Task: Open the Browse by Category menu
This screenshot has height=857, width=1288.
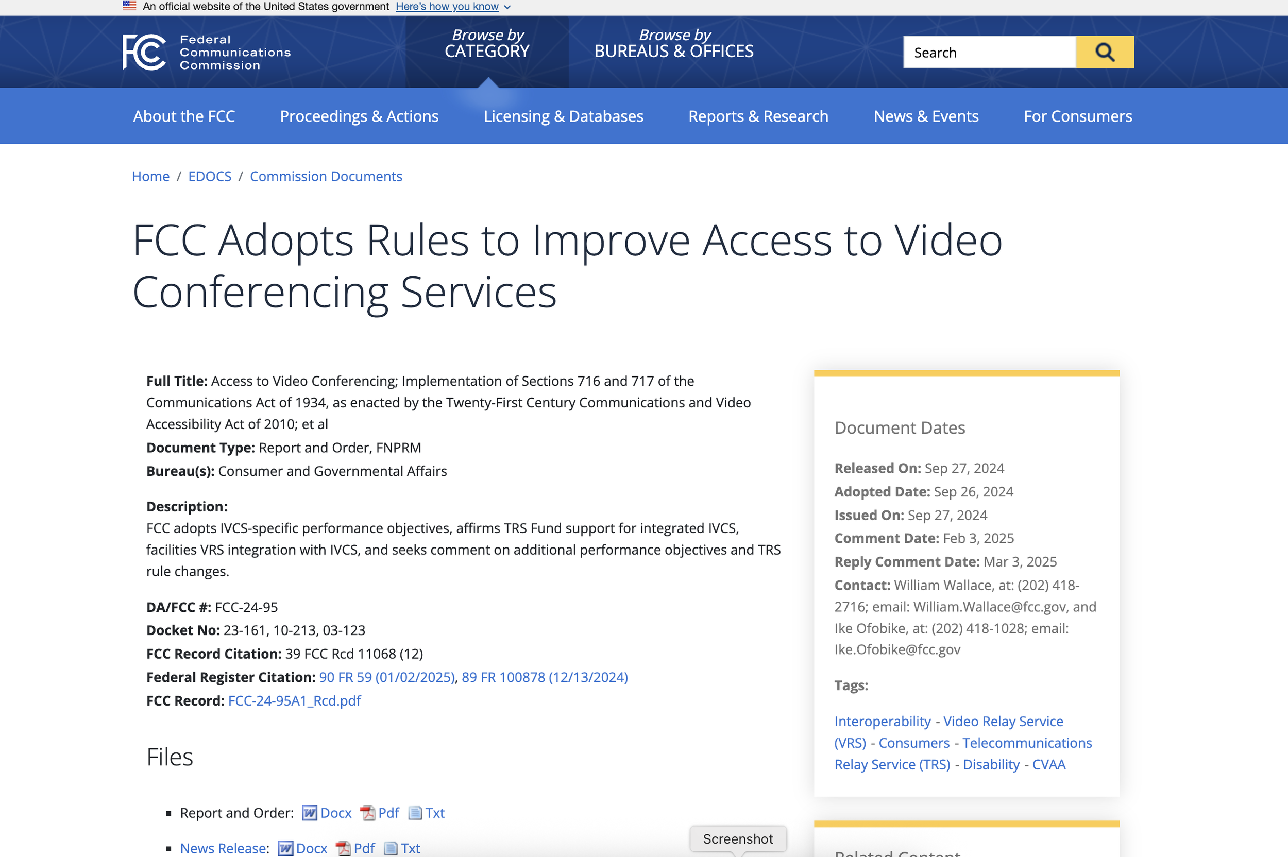Action: [x=486, y=44]
